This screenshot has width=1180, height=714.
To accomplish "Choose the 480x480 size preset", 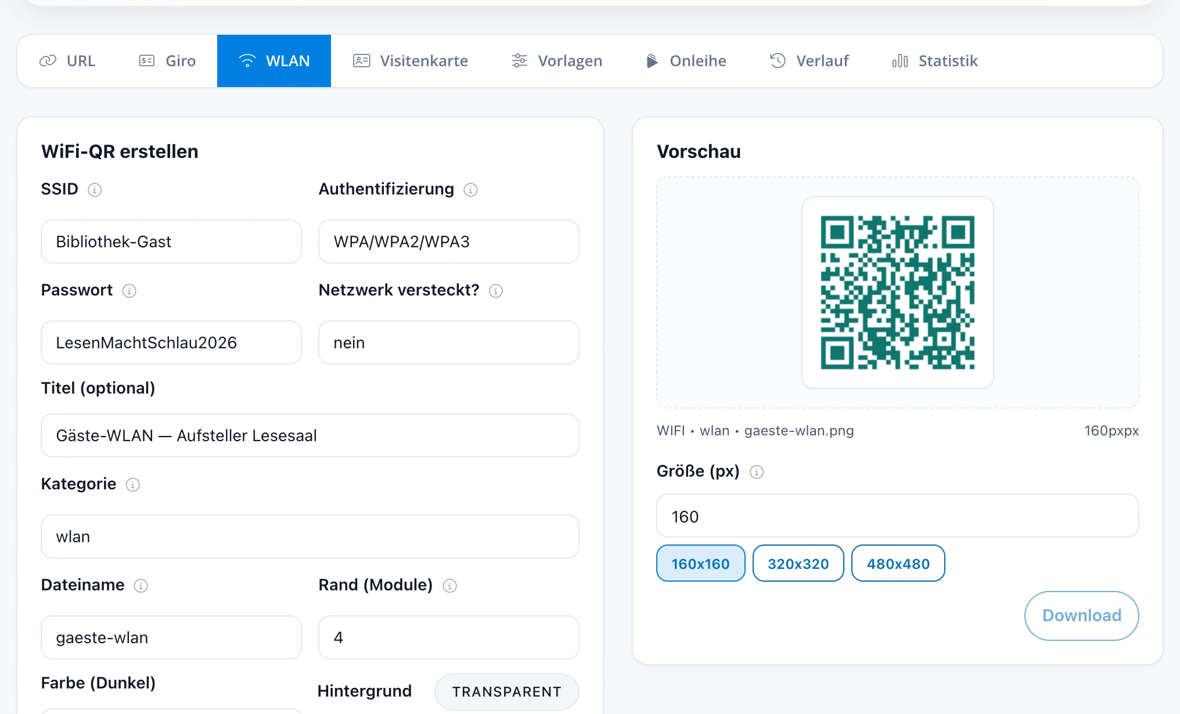I will click(898, 563).
